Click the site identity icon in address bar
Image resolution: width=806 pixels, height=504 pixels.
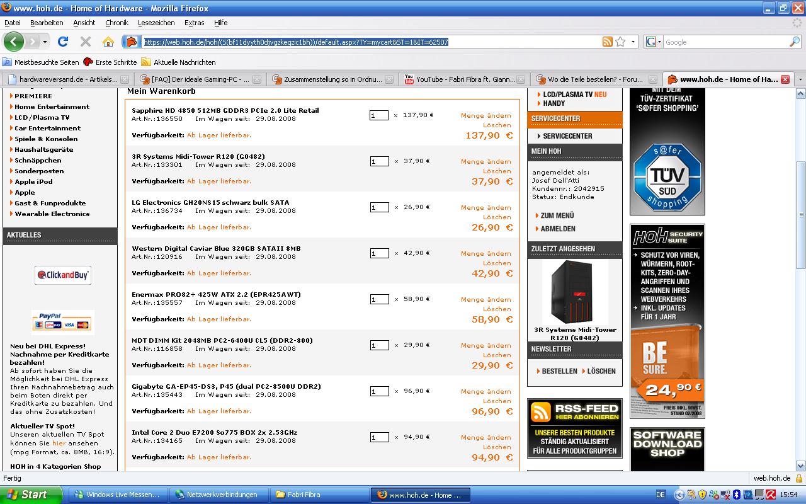point(132,42)
